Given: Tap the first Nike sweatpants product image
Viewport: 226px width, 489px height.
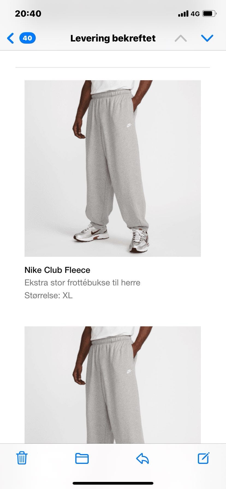Looking at the screenshot, I should click(113, 168).
